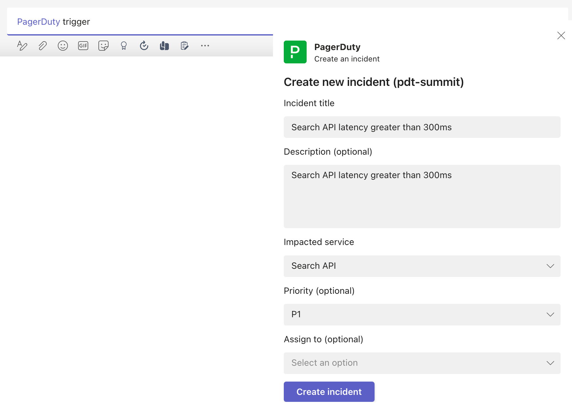
Task: Click the Priority (optional) label
Action: pyautogui.click(x=319, y=291)
